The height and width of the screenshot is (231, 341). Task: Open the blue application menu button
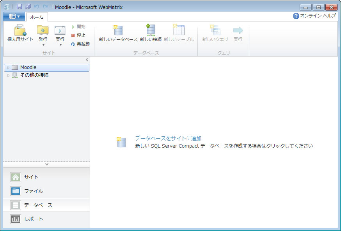click(14, 16)
